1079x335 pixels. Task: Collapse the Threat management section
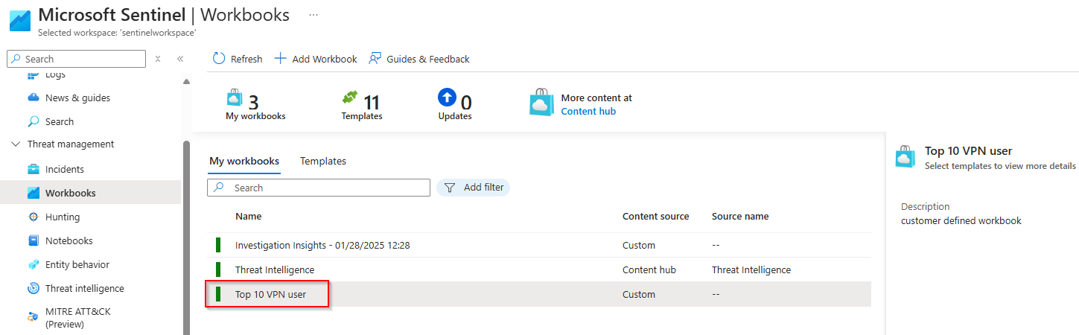pyautogui.click(x=16, y=144)
